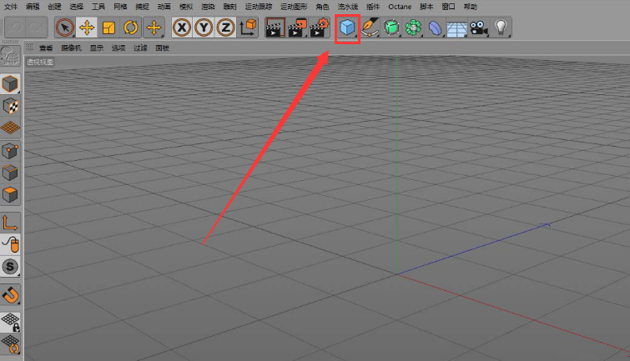630x361 pixels.
Task: Switch to Points mode
Action: click(10, 152)
